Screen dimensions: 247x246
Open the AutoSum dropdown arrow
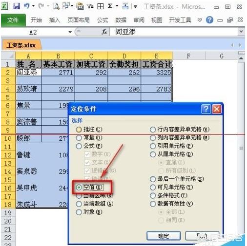coord(117,6)
